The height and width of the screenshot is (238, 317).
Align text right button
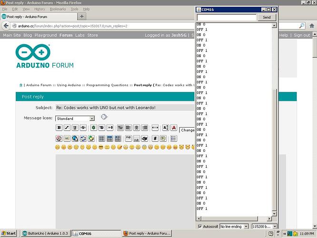point(145,128)
